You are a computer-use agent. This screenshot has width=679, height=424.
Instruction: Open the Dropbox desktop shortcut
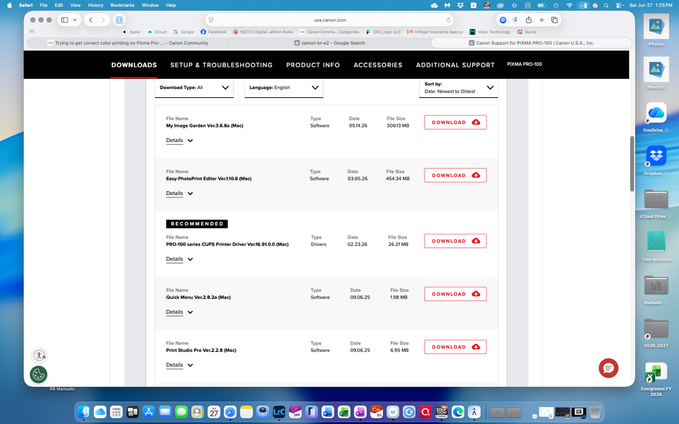point(656,160)
